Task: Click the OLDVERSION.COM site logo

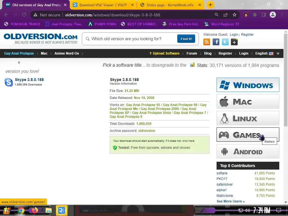Action: coord(40,38)
